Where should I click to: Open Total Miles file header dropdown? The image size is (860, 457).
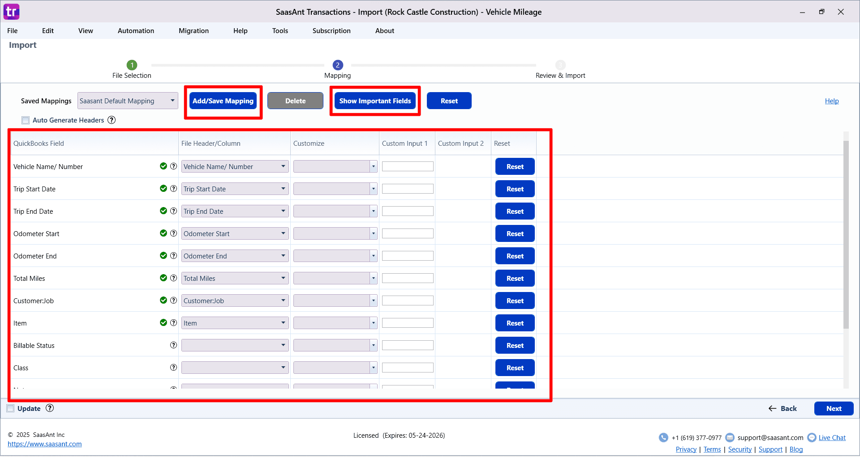(x=235, y=278)
